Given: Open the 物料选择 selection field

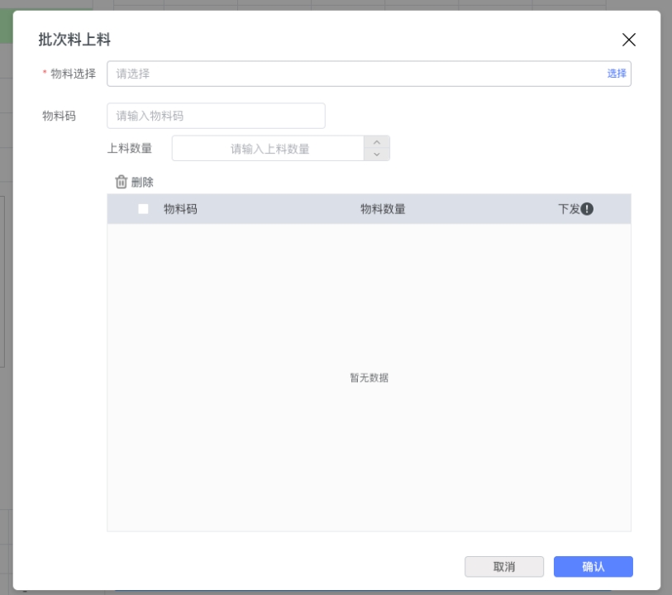Looking at the screenshot, I should click(355, 74).
